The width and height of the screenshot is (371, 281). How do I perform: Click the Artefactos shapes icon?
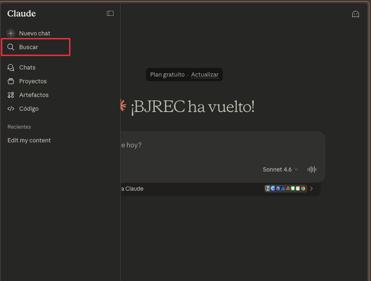[11, 95]
